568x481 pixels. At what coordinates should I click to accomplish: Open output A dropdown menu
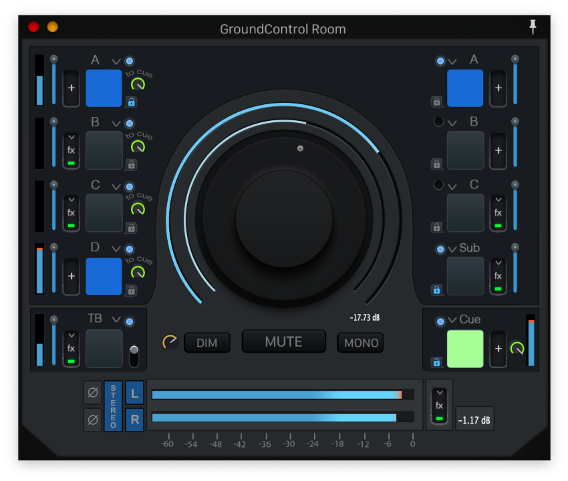coord(452,61)
